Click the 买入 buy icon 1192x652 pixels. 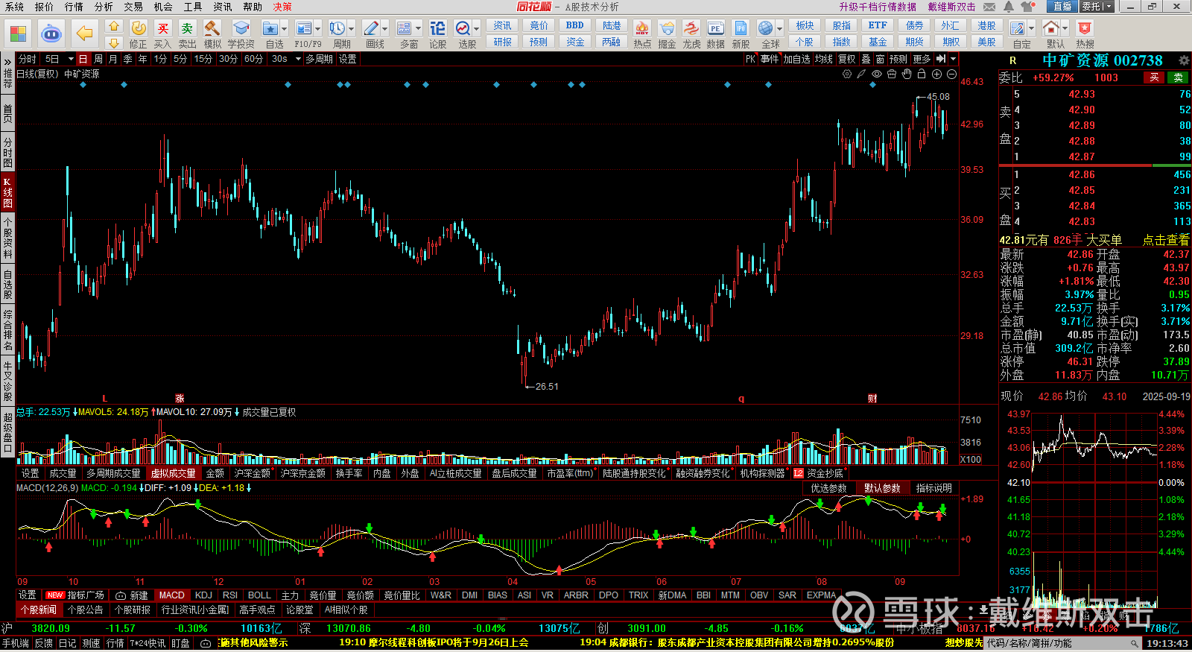click(x=162, y=28)
